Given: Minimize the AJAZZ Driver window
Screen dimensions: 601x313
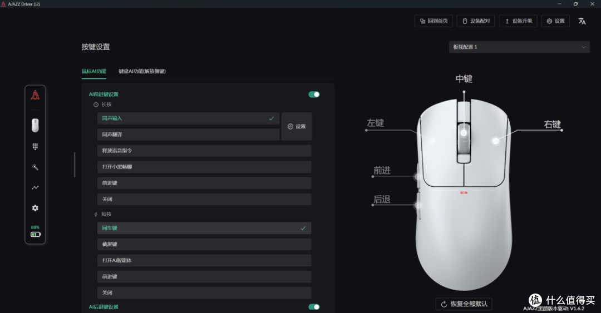Looking at the screenshot, I should [559, 4].
